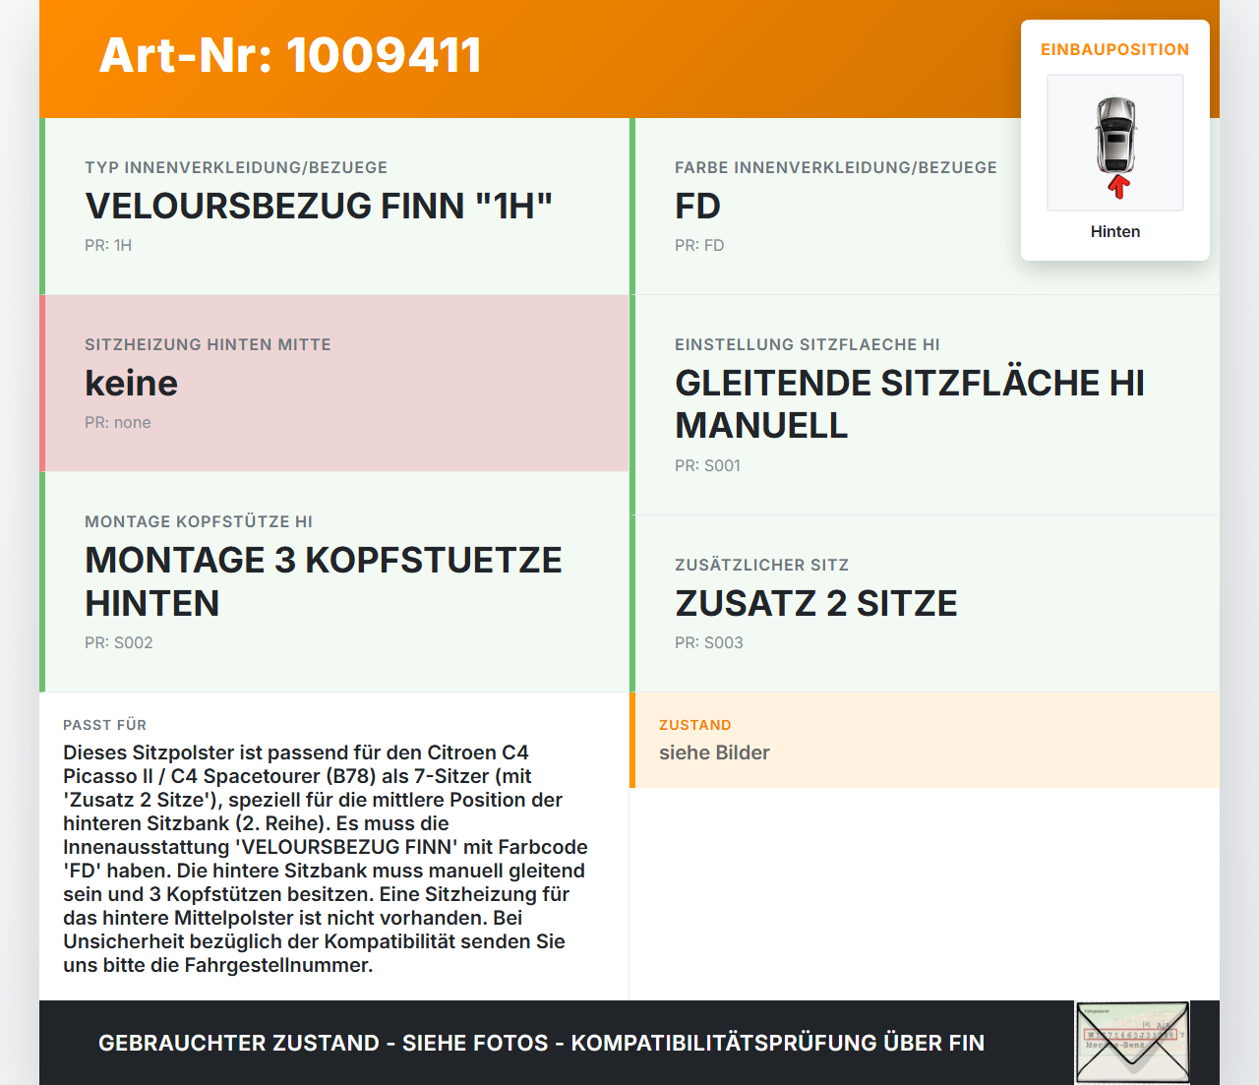The image size is (1259, 1085).
Task: Click GEBRAUCHTER ZUSTAND footer banner text
Action: 541,1043
